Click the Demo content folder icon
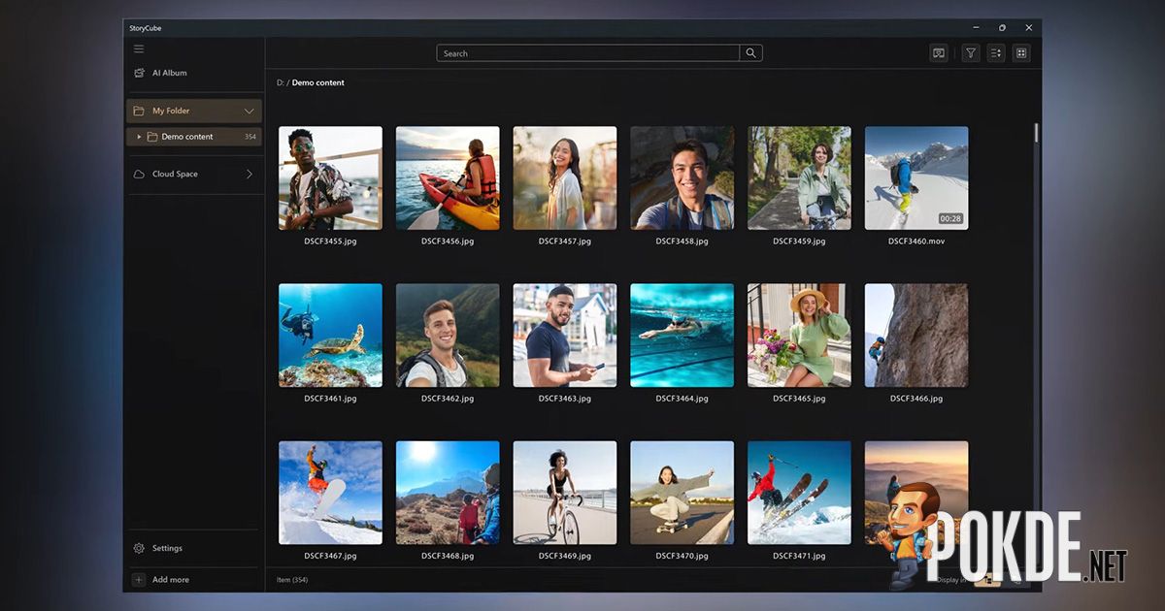The height and width of the screenshot is (611, 1165). tap(152, 137)
